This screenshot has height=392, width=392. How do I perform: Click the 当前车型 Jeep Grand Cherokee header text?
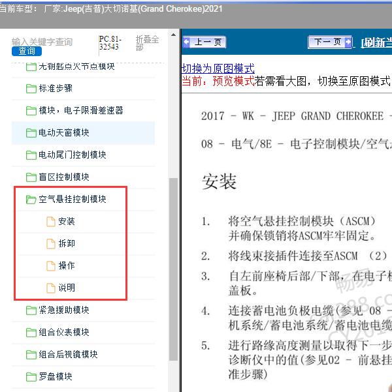pyautogui.click(x=111, y=9)
